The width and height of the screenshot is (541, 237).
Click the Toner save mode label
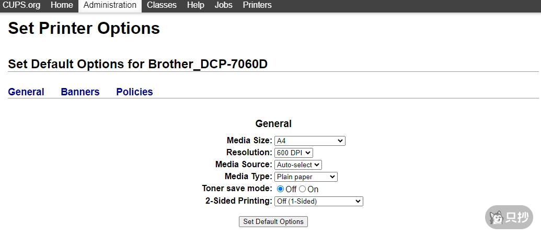click(237, 189)
